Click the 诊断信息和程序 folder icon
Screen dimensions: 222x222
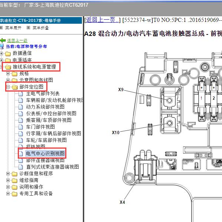click(14, 174)
